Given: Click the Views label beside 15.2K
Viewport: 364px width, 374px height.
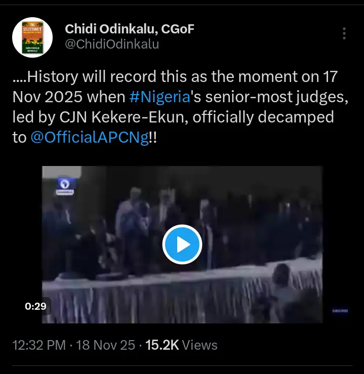Looking at the screenshot, I should pos(199,345).
